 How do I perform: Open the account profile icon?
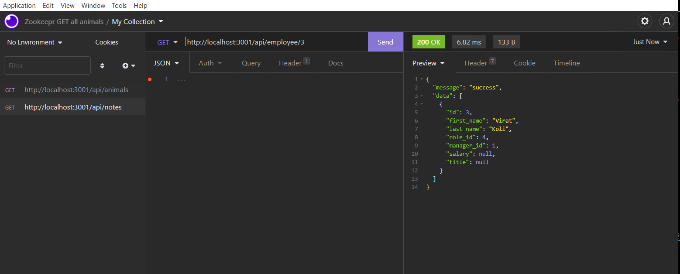(x=666, y=21)
